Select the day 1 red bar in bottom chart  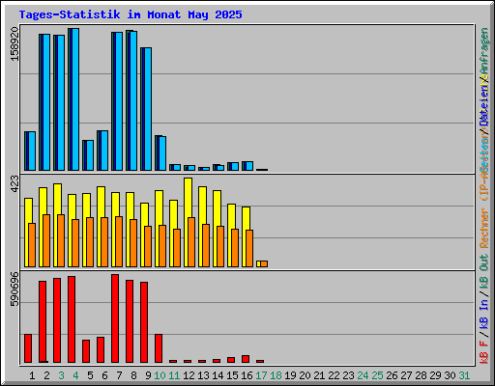tap(28, 348)
